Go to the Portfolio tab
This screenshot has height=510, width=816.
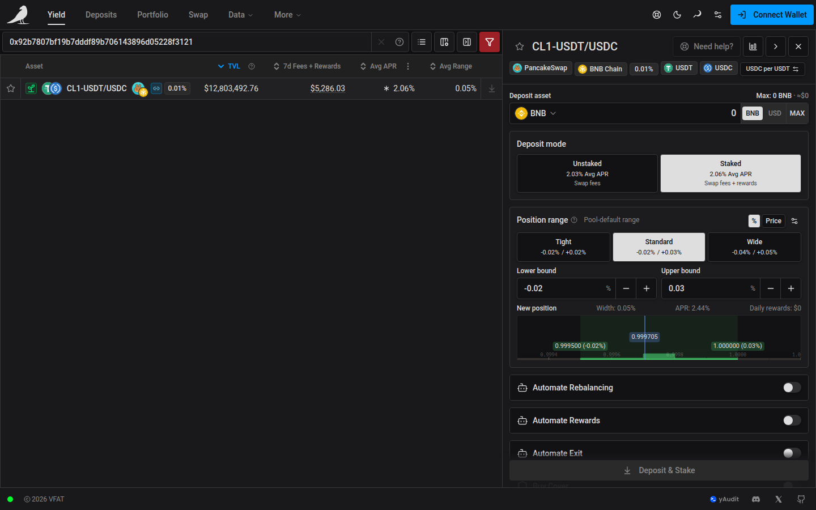pos(152,15)
